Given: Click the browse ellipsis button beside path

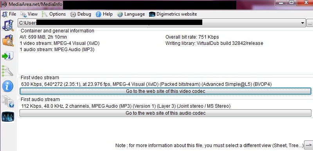Looking at the screenshot, I should click(310, 23).
